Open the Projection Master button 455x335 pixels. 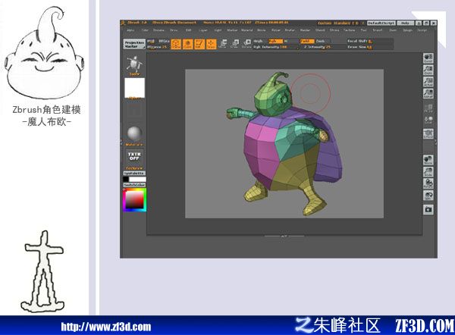pos(134,44)
